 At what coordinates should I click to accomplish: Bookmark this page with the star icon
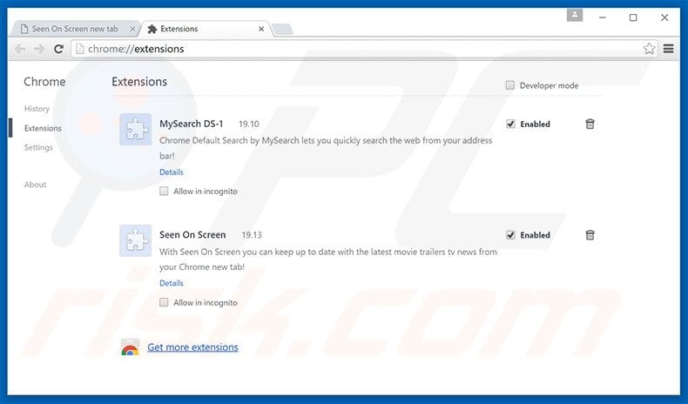649,49
